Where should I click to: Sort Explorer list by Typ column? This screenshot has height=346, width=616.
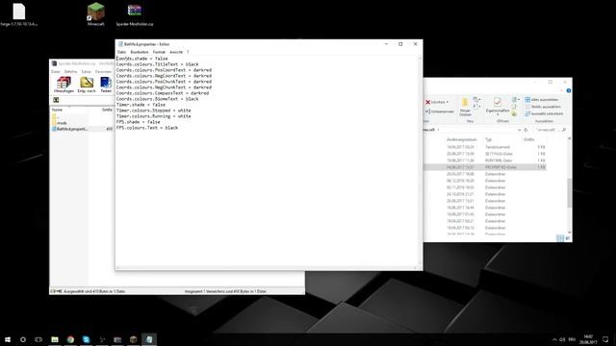pos(488,139)
